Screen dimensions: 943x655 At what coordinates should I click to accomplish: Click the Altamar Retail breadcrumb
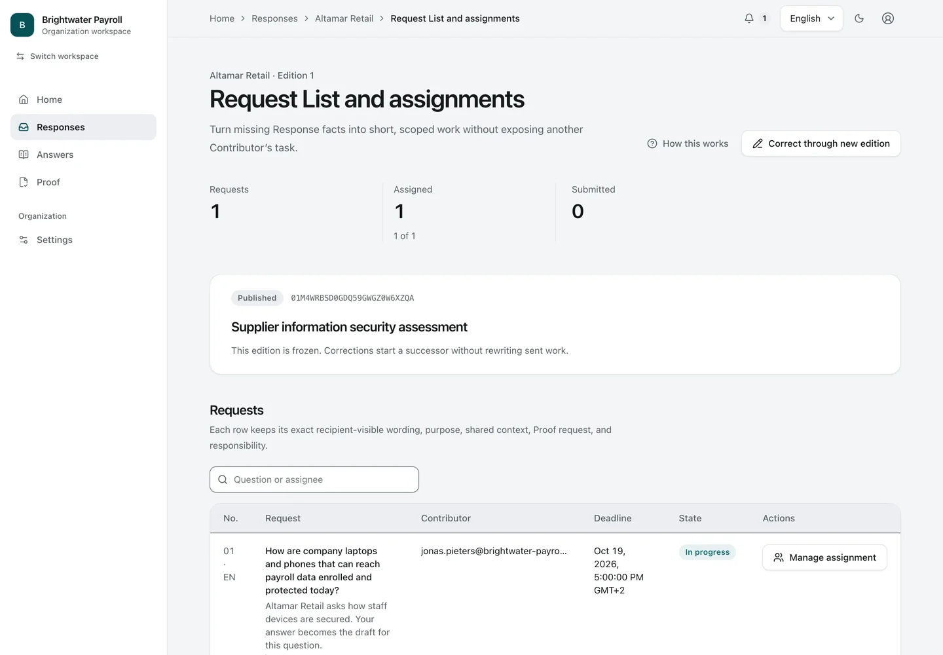pos(344,18)
